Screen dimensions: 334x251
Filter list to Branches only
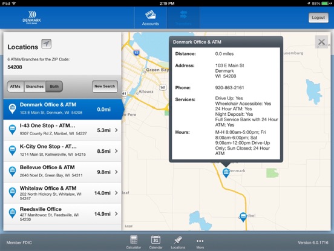34,87
